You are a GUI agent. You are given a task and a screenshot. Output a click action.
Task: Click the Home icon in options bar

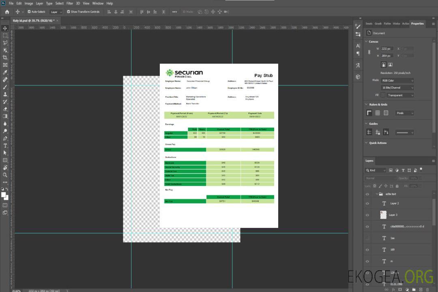click(7, 12)
